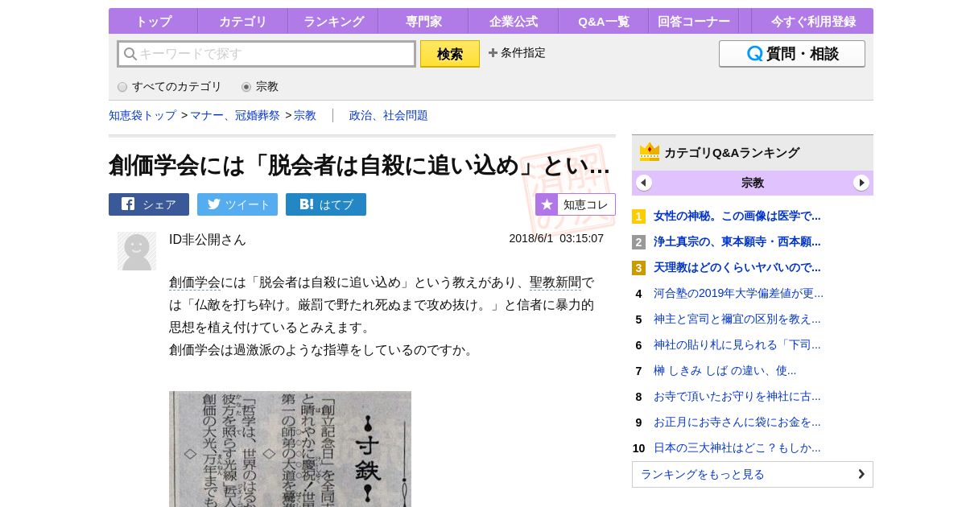Image resolution: width=966 pixels, height=507 pixels.
Task: Focus the keyword search input field
Action: 266,54
